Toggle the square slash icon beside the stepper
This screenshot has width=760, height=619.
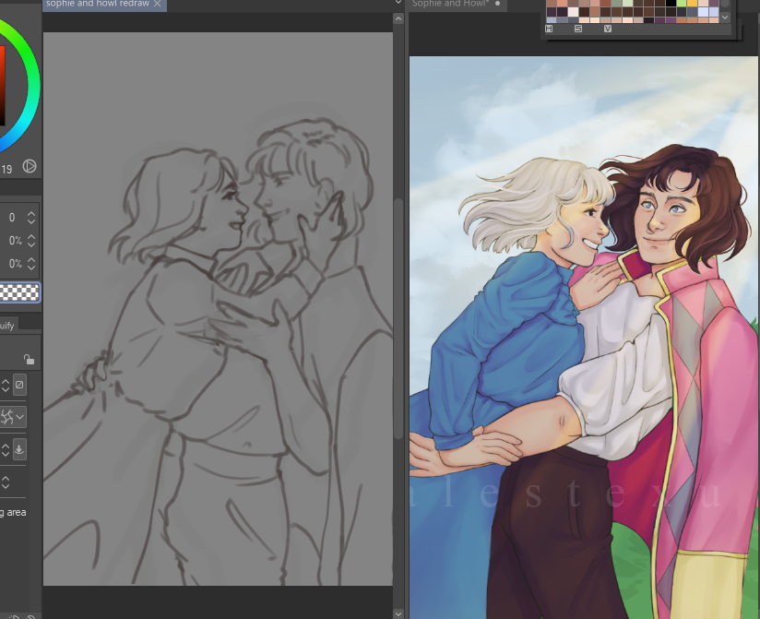[19, 385]
